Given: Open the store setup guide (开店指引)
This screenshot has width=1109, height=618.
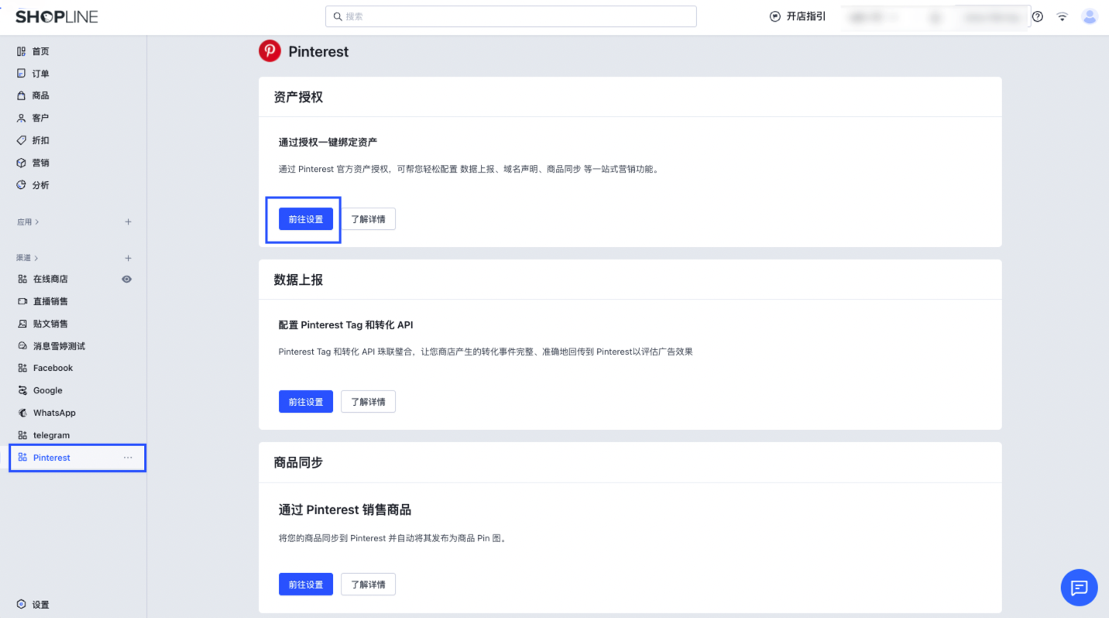Looking at the screenshot, I should point(798,16).
